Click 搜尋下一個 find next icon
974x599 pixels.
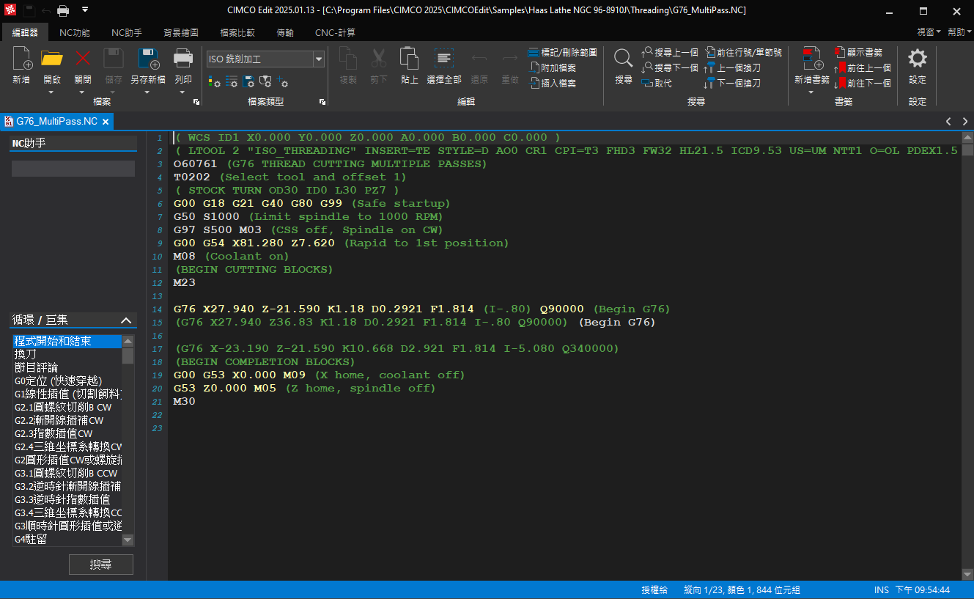[x=647, y=67]
